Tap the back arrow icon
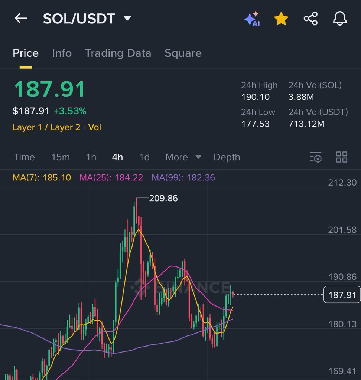 tap(21, 19)
